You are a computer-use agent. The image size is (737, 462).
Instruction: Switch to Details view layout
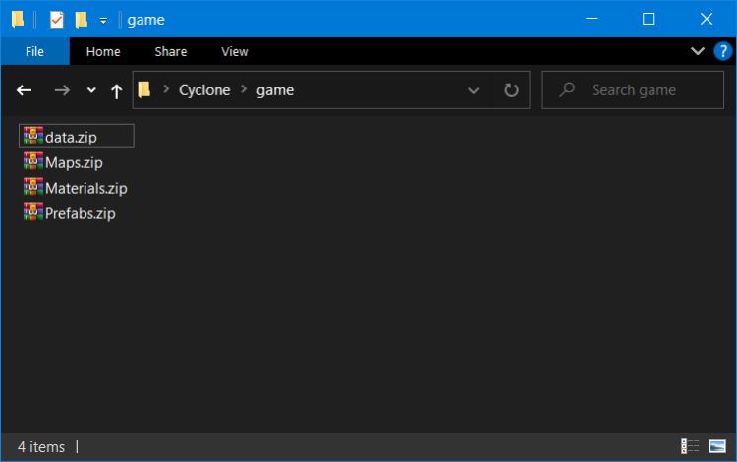pyautogui.click(x=690, y=447)
